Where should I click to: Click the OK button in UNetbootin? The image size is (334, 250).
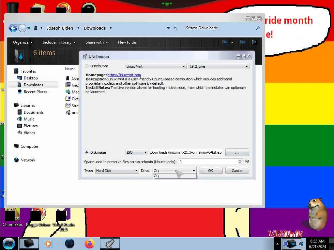tap(211, 171)
